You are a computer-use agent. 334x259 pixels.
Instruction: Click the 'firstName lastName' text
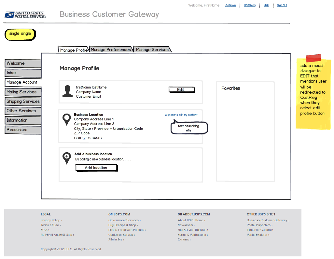click(x=91, y=87)
